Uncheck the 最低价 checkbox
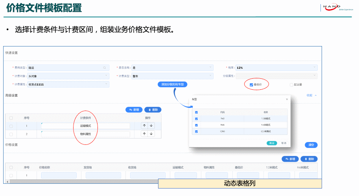Screen dimensions: 359x196 252,85
